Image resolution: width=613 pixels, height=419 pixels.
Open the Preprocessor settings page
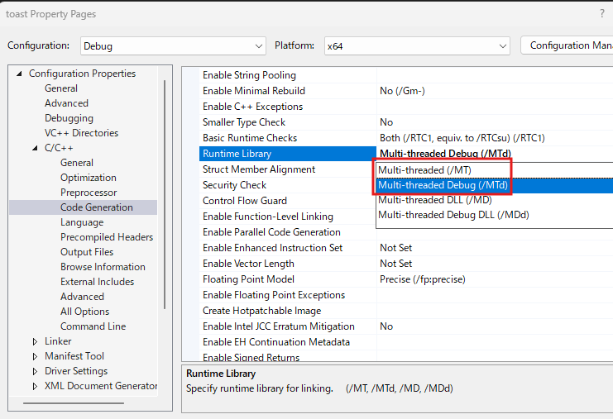(89, 193)
